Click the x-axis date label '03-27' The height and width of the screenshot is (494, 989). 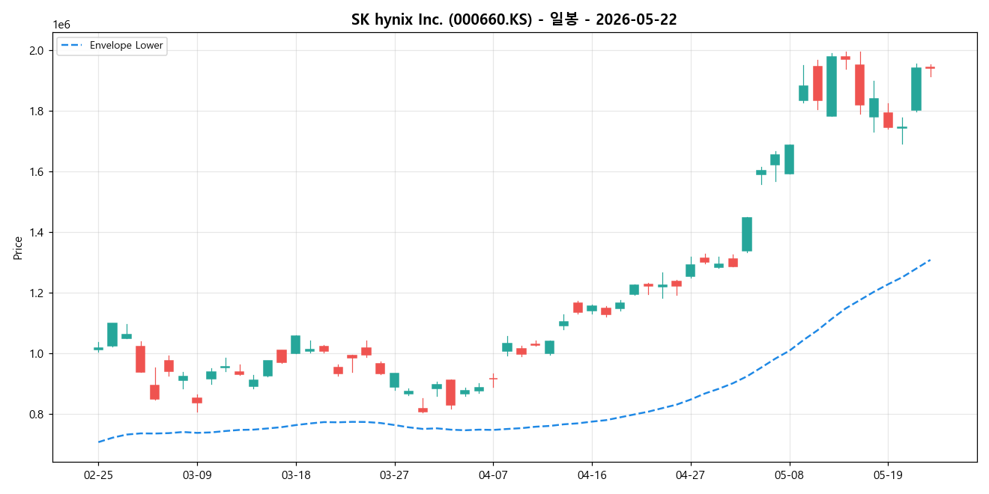pyautogui.click(x=394, y=475)
